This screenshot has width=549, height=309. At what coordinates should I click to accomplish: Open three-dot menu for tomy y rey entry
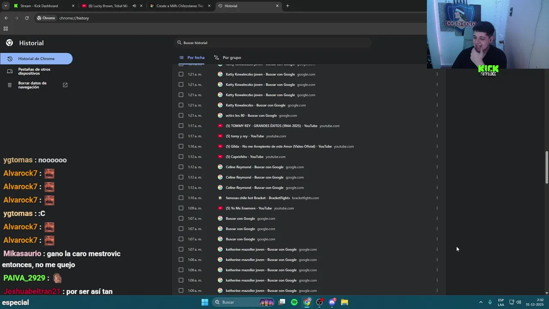point(437,136)
